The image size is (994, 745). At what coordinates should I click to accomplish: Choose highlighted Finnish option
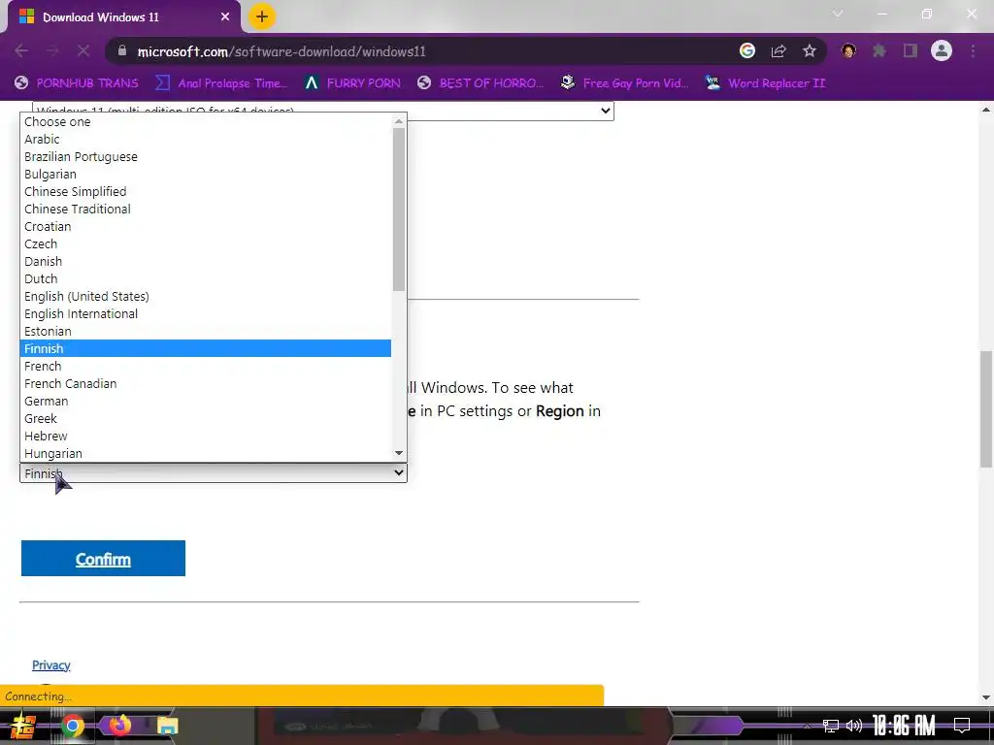click(206, 348)
